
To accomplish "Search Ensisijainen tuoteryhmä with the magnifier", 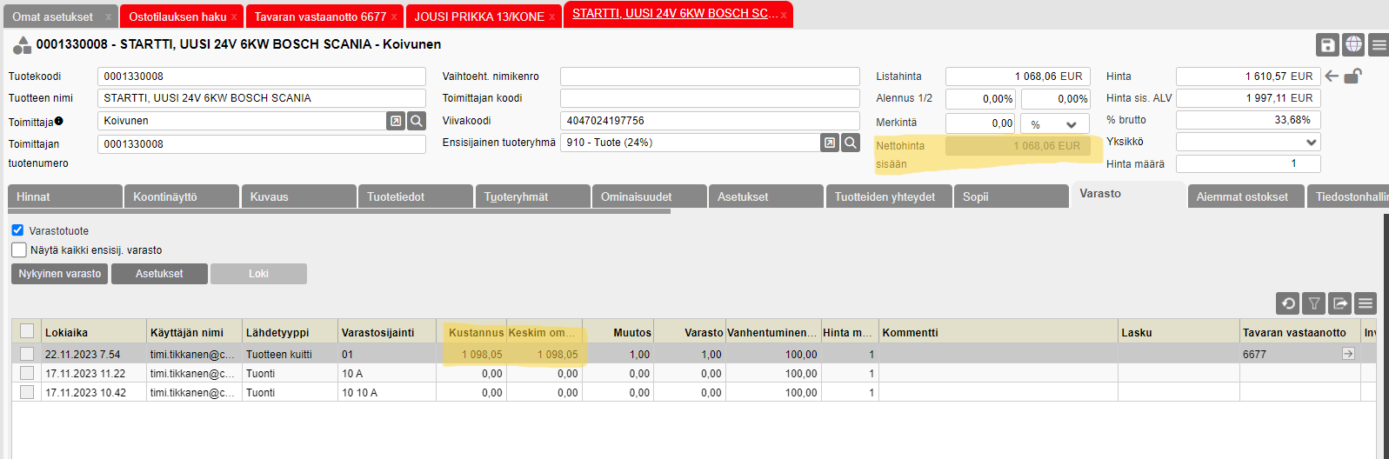I will point(851,143).
